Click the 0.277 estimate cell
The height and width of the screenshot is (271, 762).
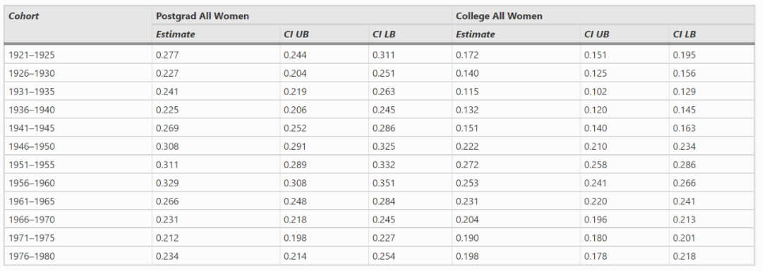(x=167, y=56)
